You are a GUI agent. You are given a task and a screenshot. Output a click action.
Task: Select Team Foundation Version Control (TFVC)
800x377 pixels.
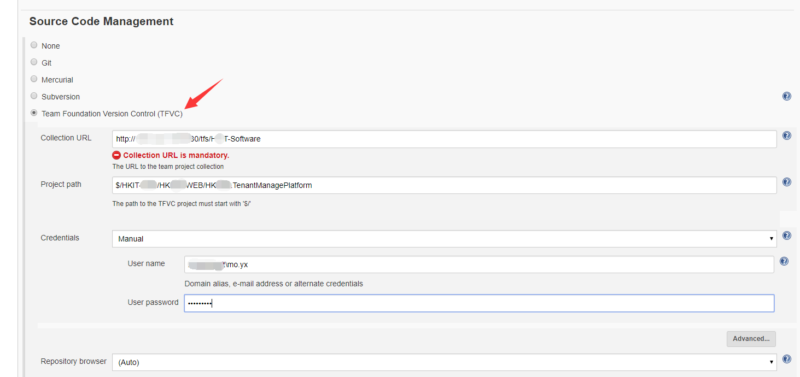(x=34, y=113)
